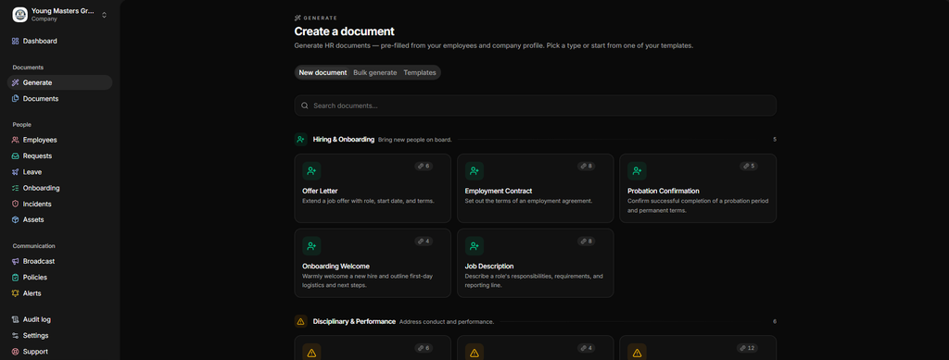Open the company switcher chevron
Screen dimensions: 949x360
pos(104,15)
